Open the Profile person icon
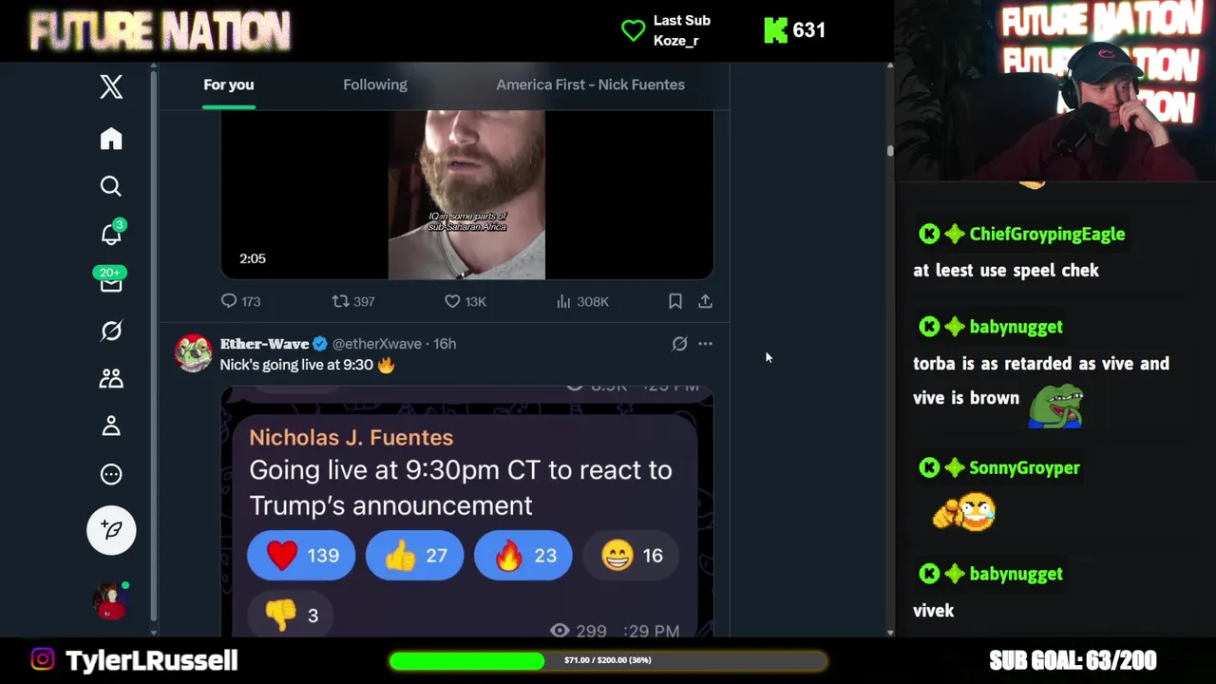 111,426
